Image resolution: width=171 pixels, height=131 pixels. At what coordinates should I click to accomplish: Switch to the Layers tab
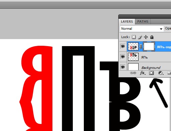coord(127,21)
